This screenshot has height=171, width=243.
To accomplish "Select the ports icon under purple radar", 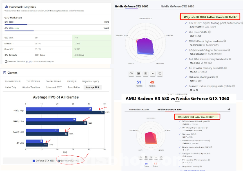I will (x=153, y=74).
